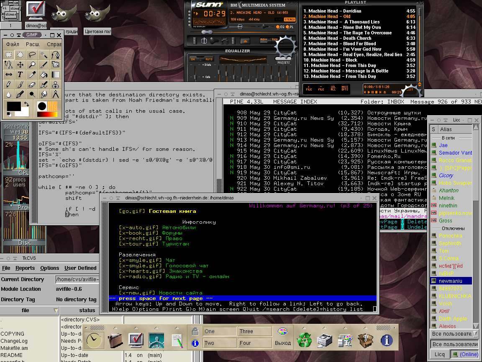Choose the Smudge finger tool
The width and height of the screenshot is (482, 362).
[x=44, y=94]
